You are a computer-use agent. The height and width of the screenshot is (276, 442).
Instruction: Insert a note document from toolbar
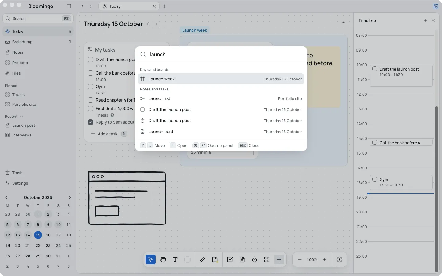242,259
